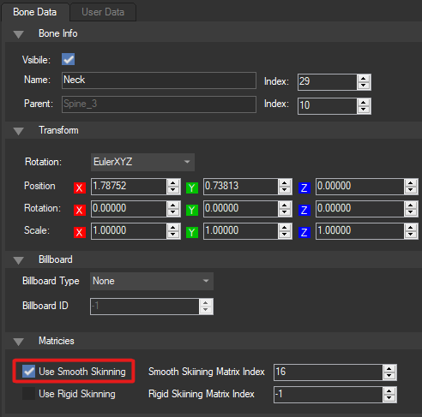
Task: Toggle the Visible checkbox
Action: (68, 59)
